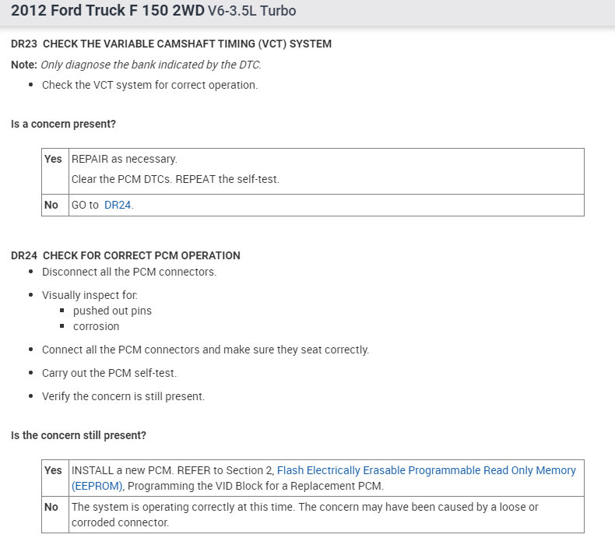Click 'Is a concern present?' question
Screen dimensions: 615x545
[x=63, y=124]
